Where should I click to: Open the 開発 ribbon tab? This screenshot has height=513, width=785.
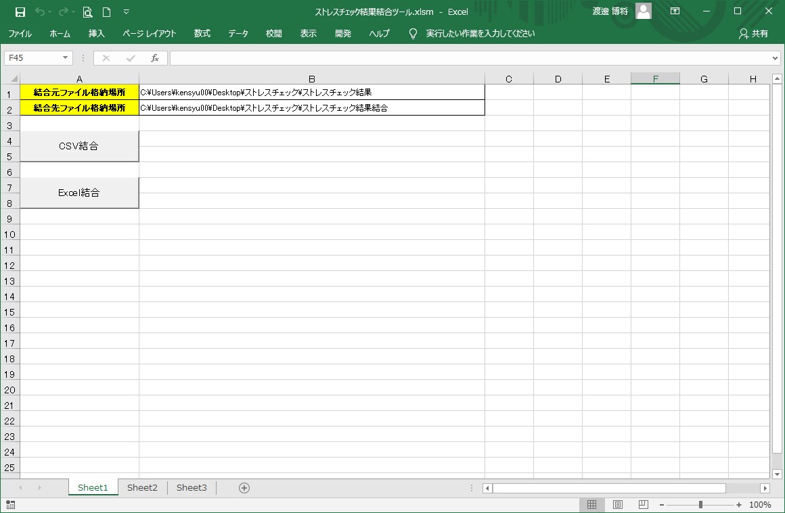[343, 34]
